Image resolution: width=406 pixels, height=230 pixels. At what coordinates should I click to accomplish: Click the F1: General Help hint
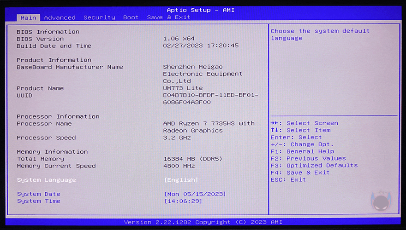coord(302,151)
